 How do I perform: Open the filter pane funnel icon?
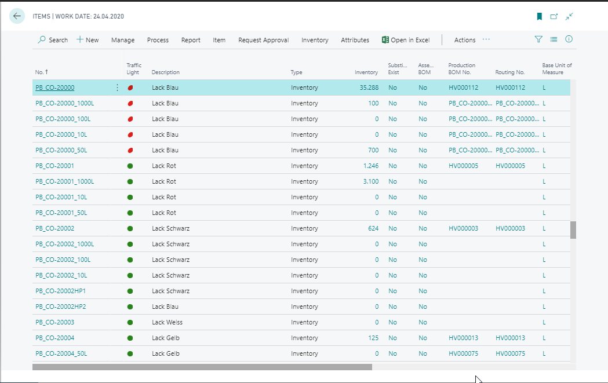[538, 39]
